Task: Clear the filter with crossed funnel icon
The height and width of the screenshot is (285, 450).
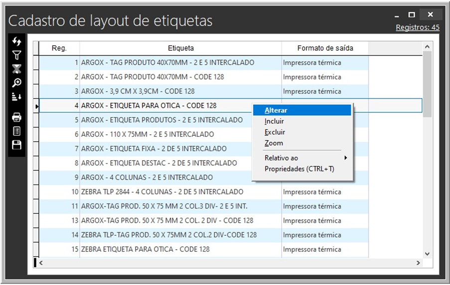Action: coord(16,69)
